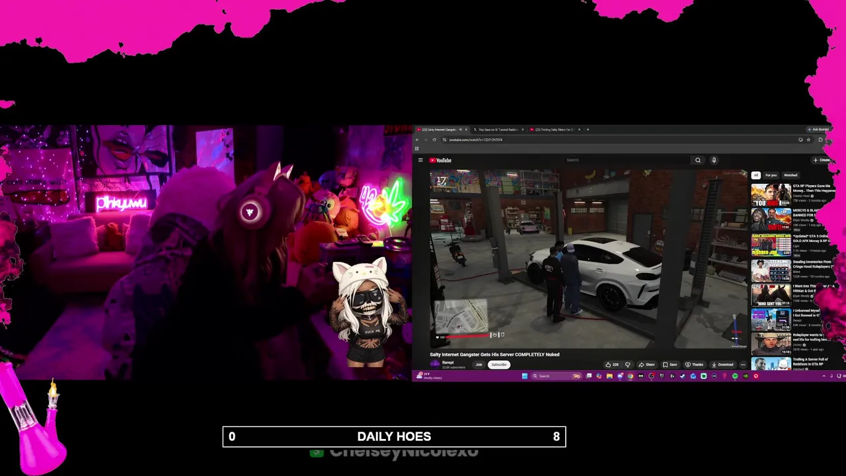Screen dimensions: 846x476
Task: Select the Watched filter chip
Action: (x=790, y=175)
